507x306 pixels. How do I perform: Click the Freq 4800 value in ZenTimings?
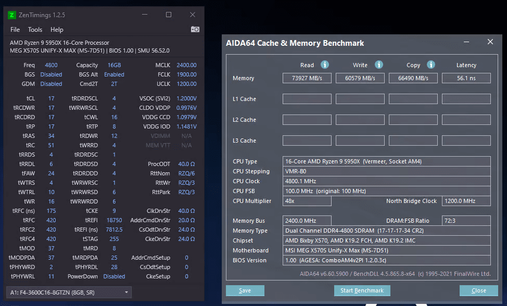pyautogui.click(x=51, y=65)
